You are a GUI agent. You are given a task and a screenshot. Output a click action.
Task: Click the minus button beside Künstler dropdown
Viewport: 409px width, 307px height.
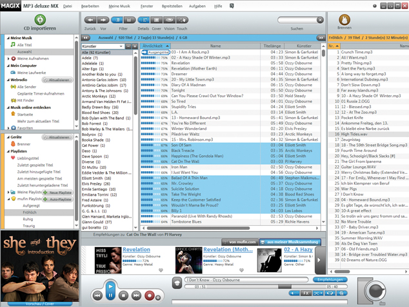[x=128, y=46]
